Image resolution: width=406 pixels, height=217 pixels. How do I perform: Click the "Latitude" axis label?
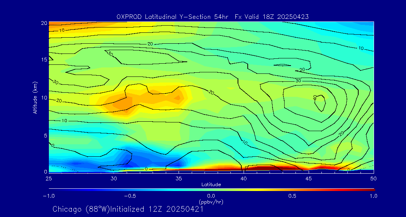click(211, 185)
